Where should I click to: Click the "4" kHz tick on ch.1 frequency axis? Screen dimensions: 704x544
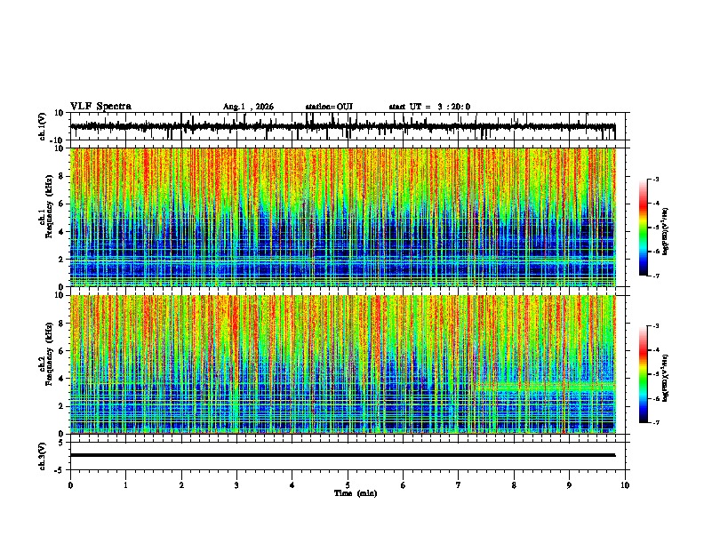61,232
